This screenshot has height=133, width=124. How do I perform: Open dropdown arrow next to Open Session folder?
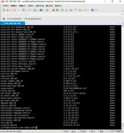[10, 10]
